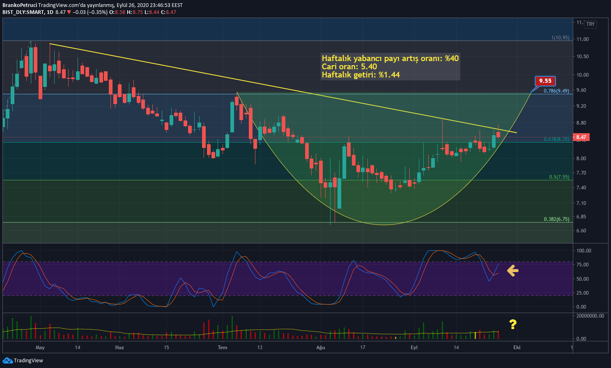Viewport: 611px width, 368px height.
Task: Click the BIST_DLY:SMART symbol title
Action: point(23,12)
